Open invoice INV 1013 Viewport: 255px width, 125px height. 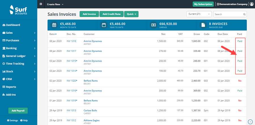tap(71, 111)
